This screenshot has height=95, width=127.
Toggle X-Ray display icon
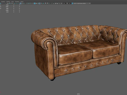pyautogui.click(x=56, y=3)
